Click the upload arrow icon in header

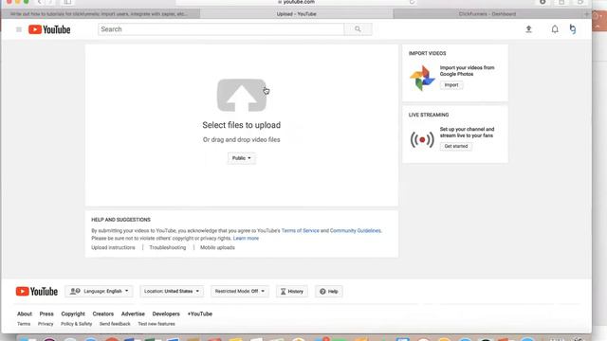click(x=528, y=29)
